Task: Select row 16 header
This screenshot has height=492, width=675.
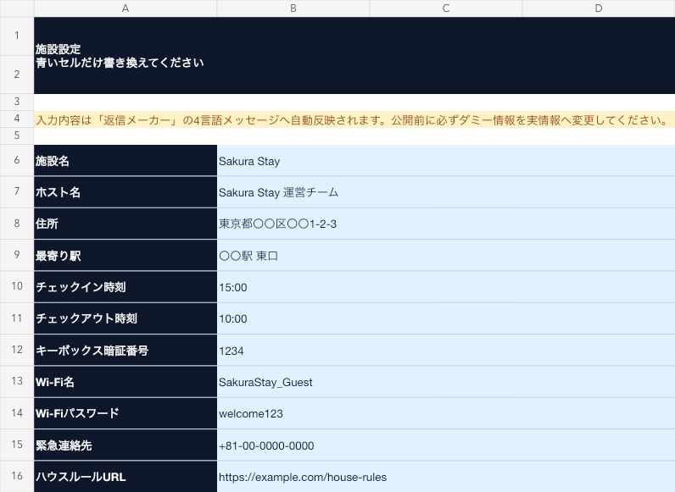Action: 17,476
